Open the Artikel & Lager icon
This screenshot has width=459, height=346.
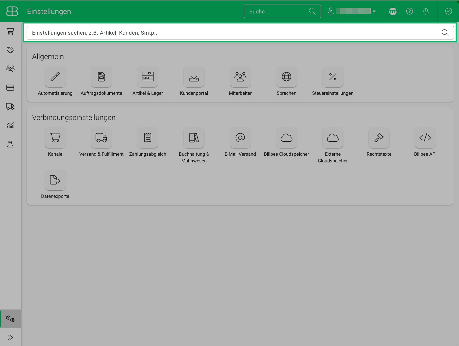148,77
